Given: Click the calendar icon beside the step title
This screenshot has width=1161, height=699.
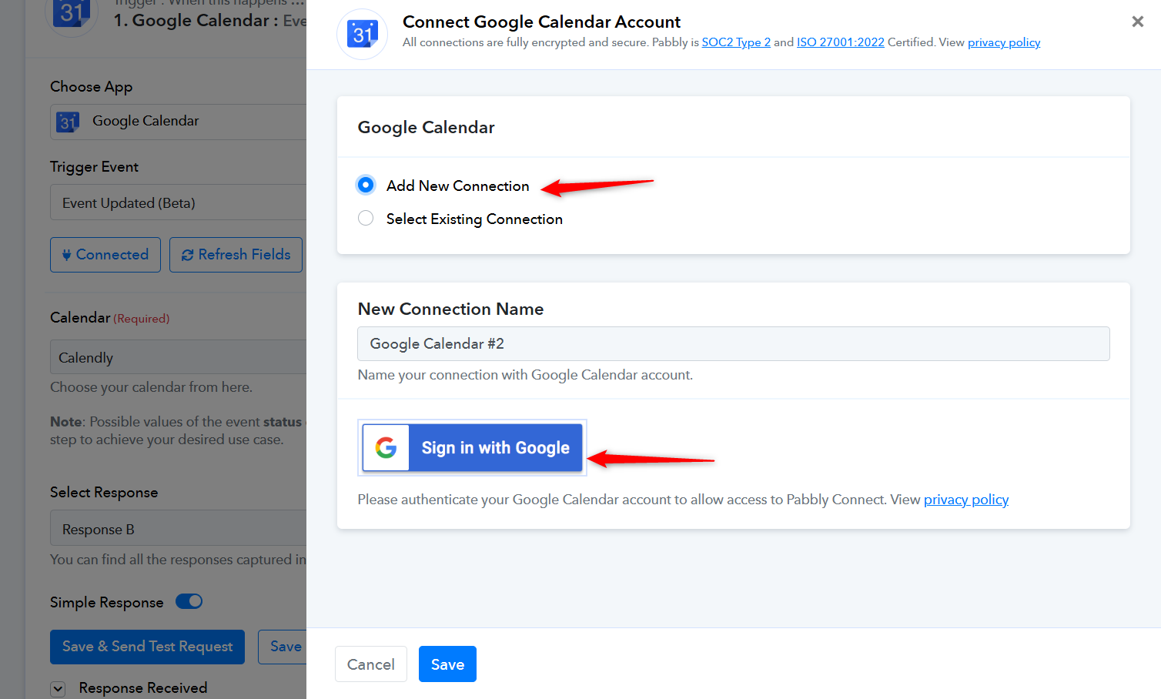Looking at the screenshot, I should 71,14.
